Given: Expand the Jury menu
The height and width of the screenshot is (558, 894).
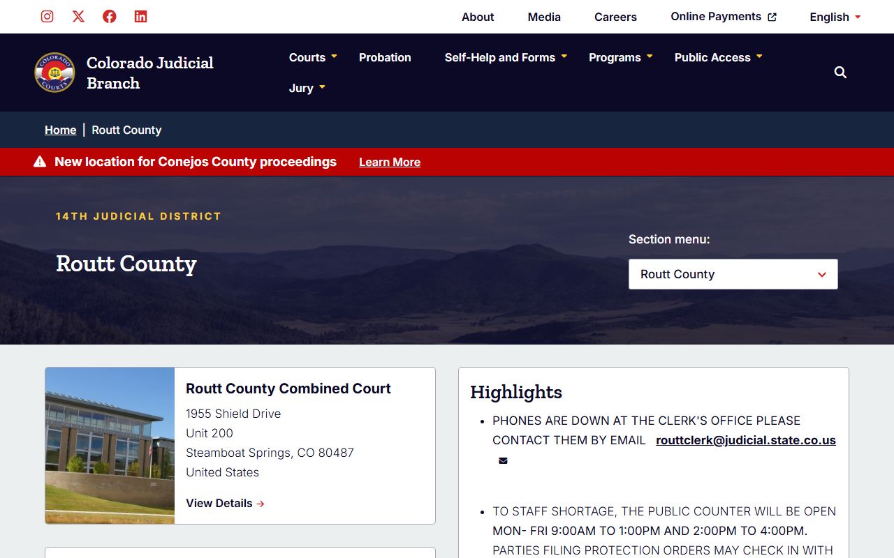Looking at the screenshot, I should tap(307, 88).
